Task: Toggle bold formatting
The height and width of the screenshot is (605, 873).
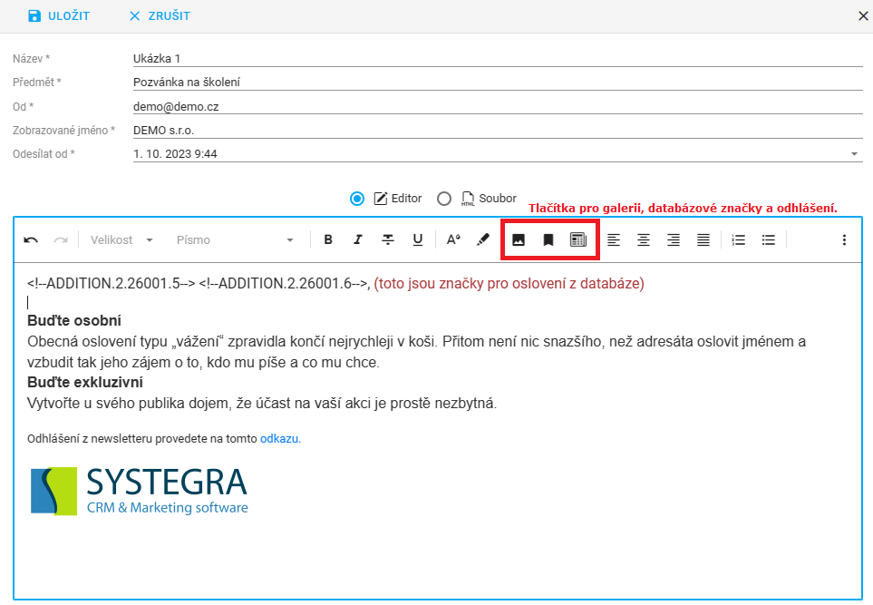Action: 328,239
